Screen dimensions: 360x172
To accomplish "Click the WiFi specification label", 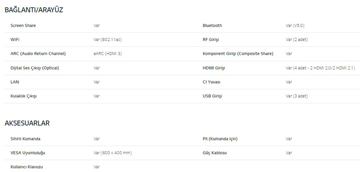I will 15,40.
